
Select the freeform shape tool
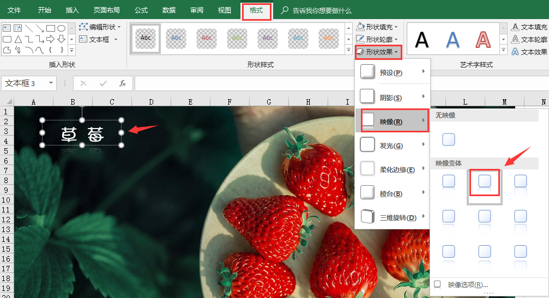(x=7, y=50)
